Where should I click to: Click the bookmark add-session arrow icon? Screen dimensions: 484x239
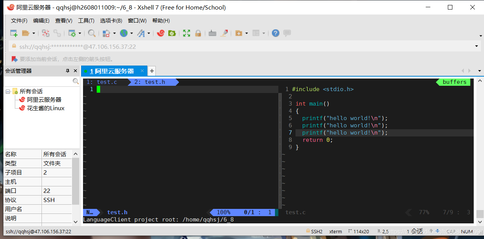click(x=14, y=59)
